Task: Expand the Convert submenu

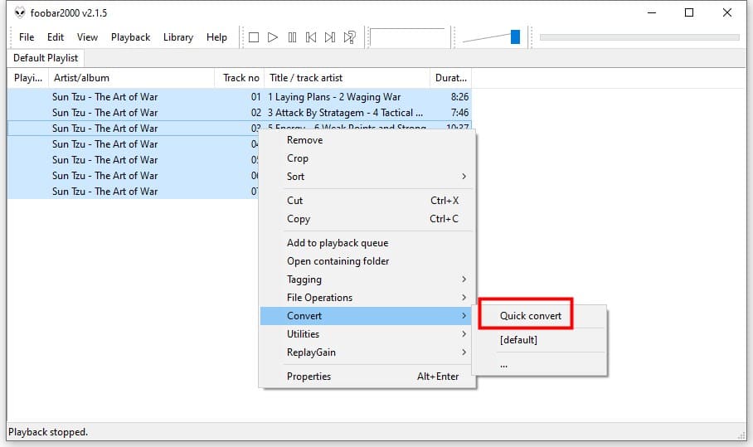Action: coord(367,316)
